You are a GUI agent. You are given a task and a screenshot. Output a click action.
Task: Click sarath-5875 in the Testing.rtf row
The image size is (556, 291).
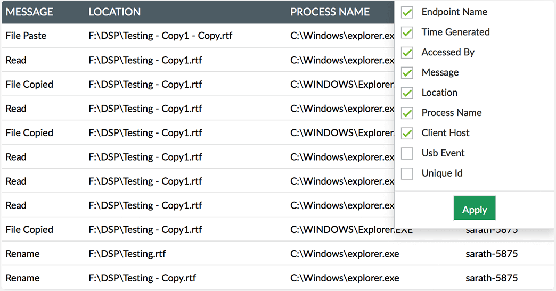click(492, 254)
